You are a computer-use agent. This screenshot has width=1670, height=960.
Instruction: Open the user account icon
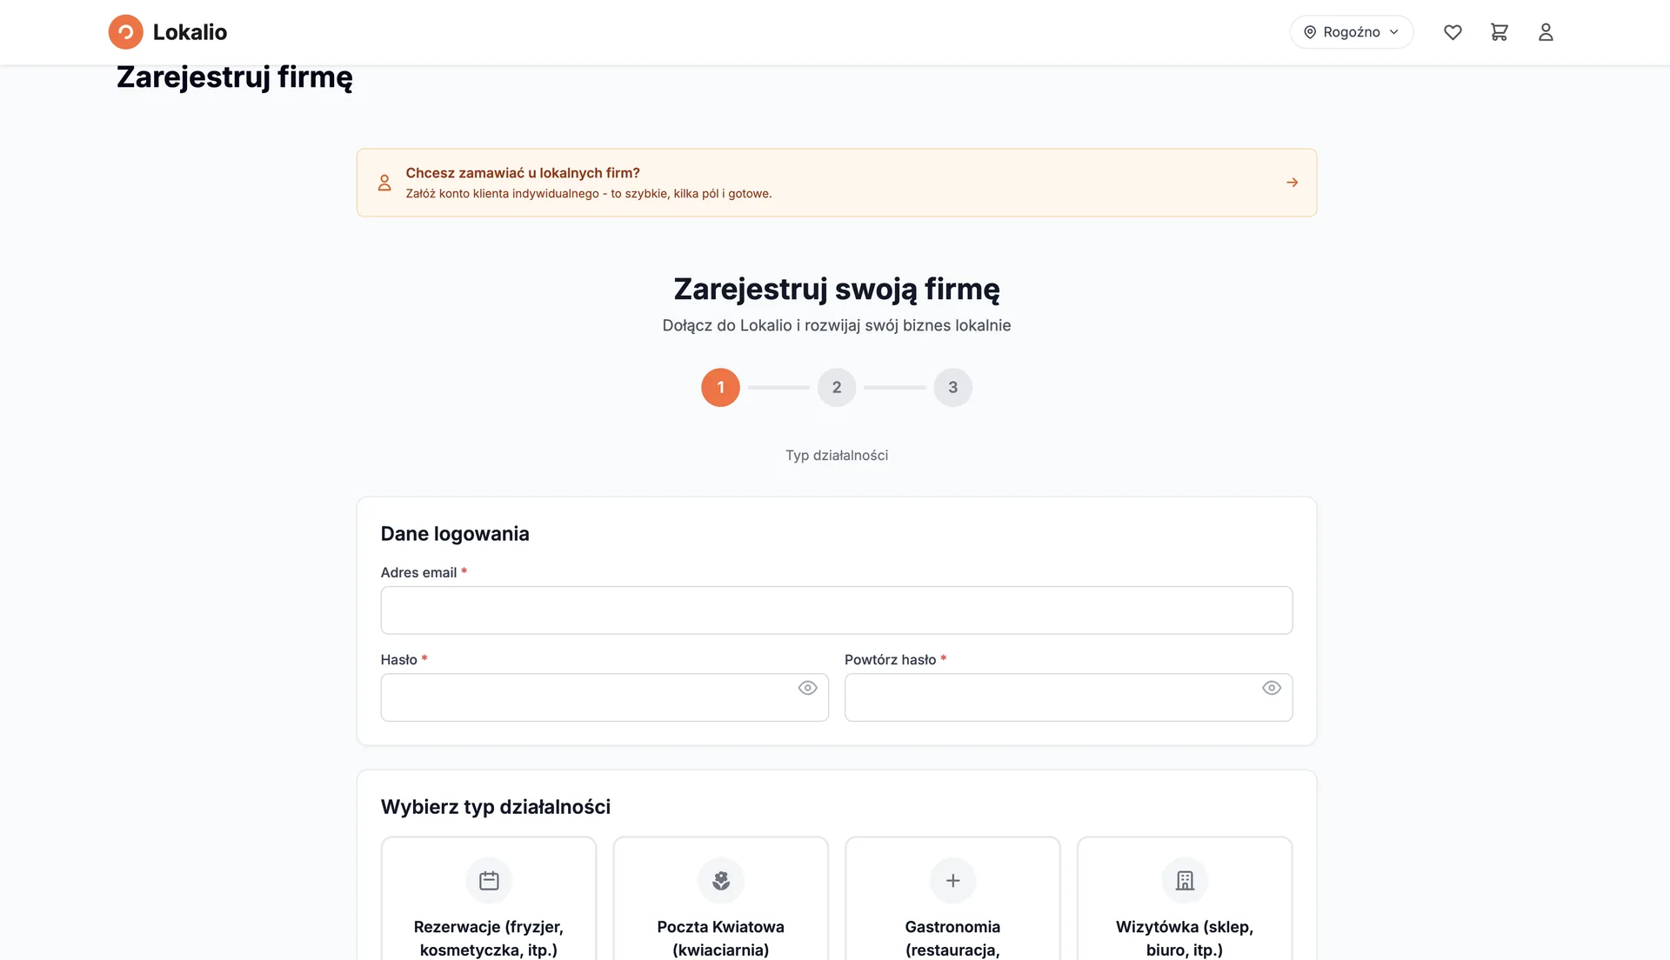[x=1546, y=32]
